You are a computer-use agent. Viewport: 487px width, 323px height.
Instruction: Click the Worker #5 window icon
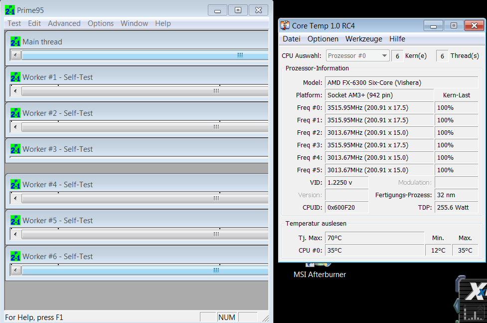pos(15,220)
